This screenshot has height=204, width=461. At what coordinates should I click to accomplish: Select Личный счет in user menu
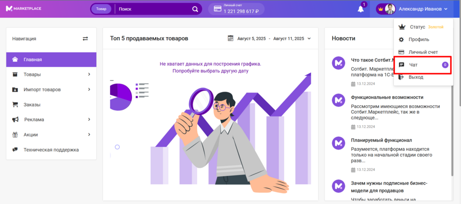point(423,52)
